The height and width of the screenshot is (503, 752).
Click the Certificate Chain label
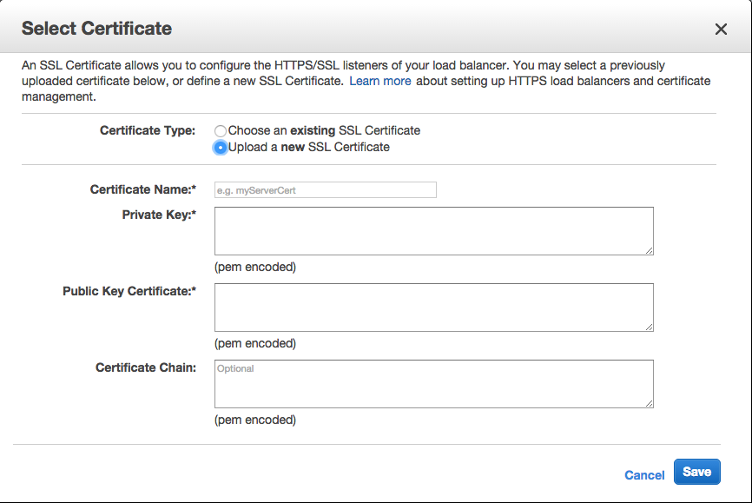pos(146,367)
